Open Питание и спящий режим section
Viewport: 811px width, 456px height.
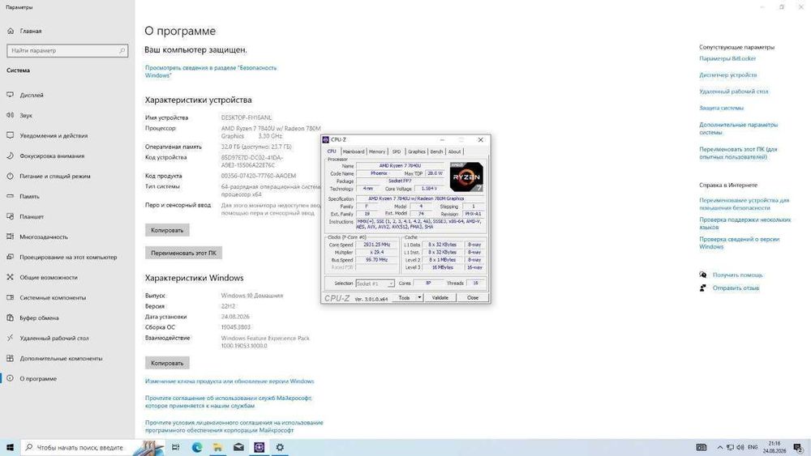49,176
